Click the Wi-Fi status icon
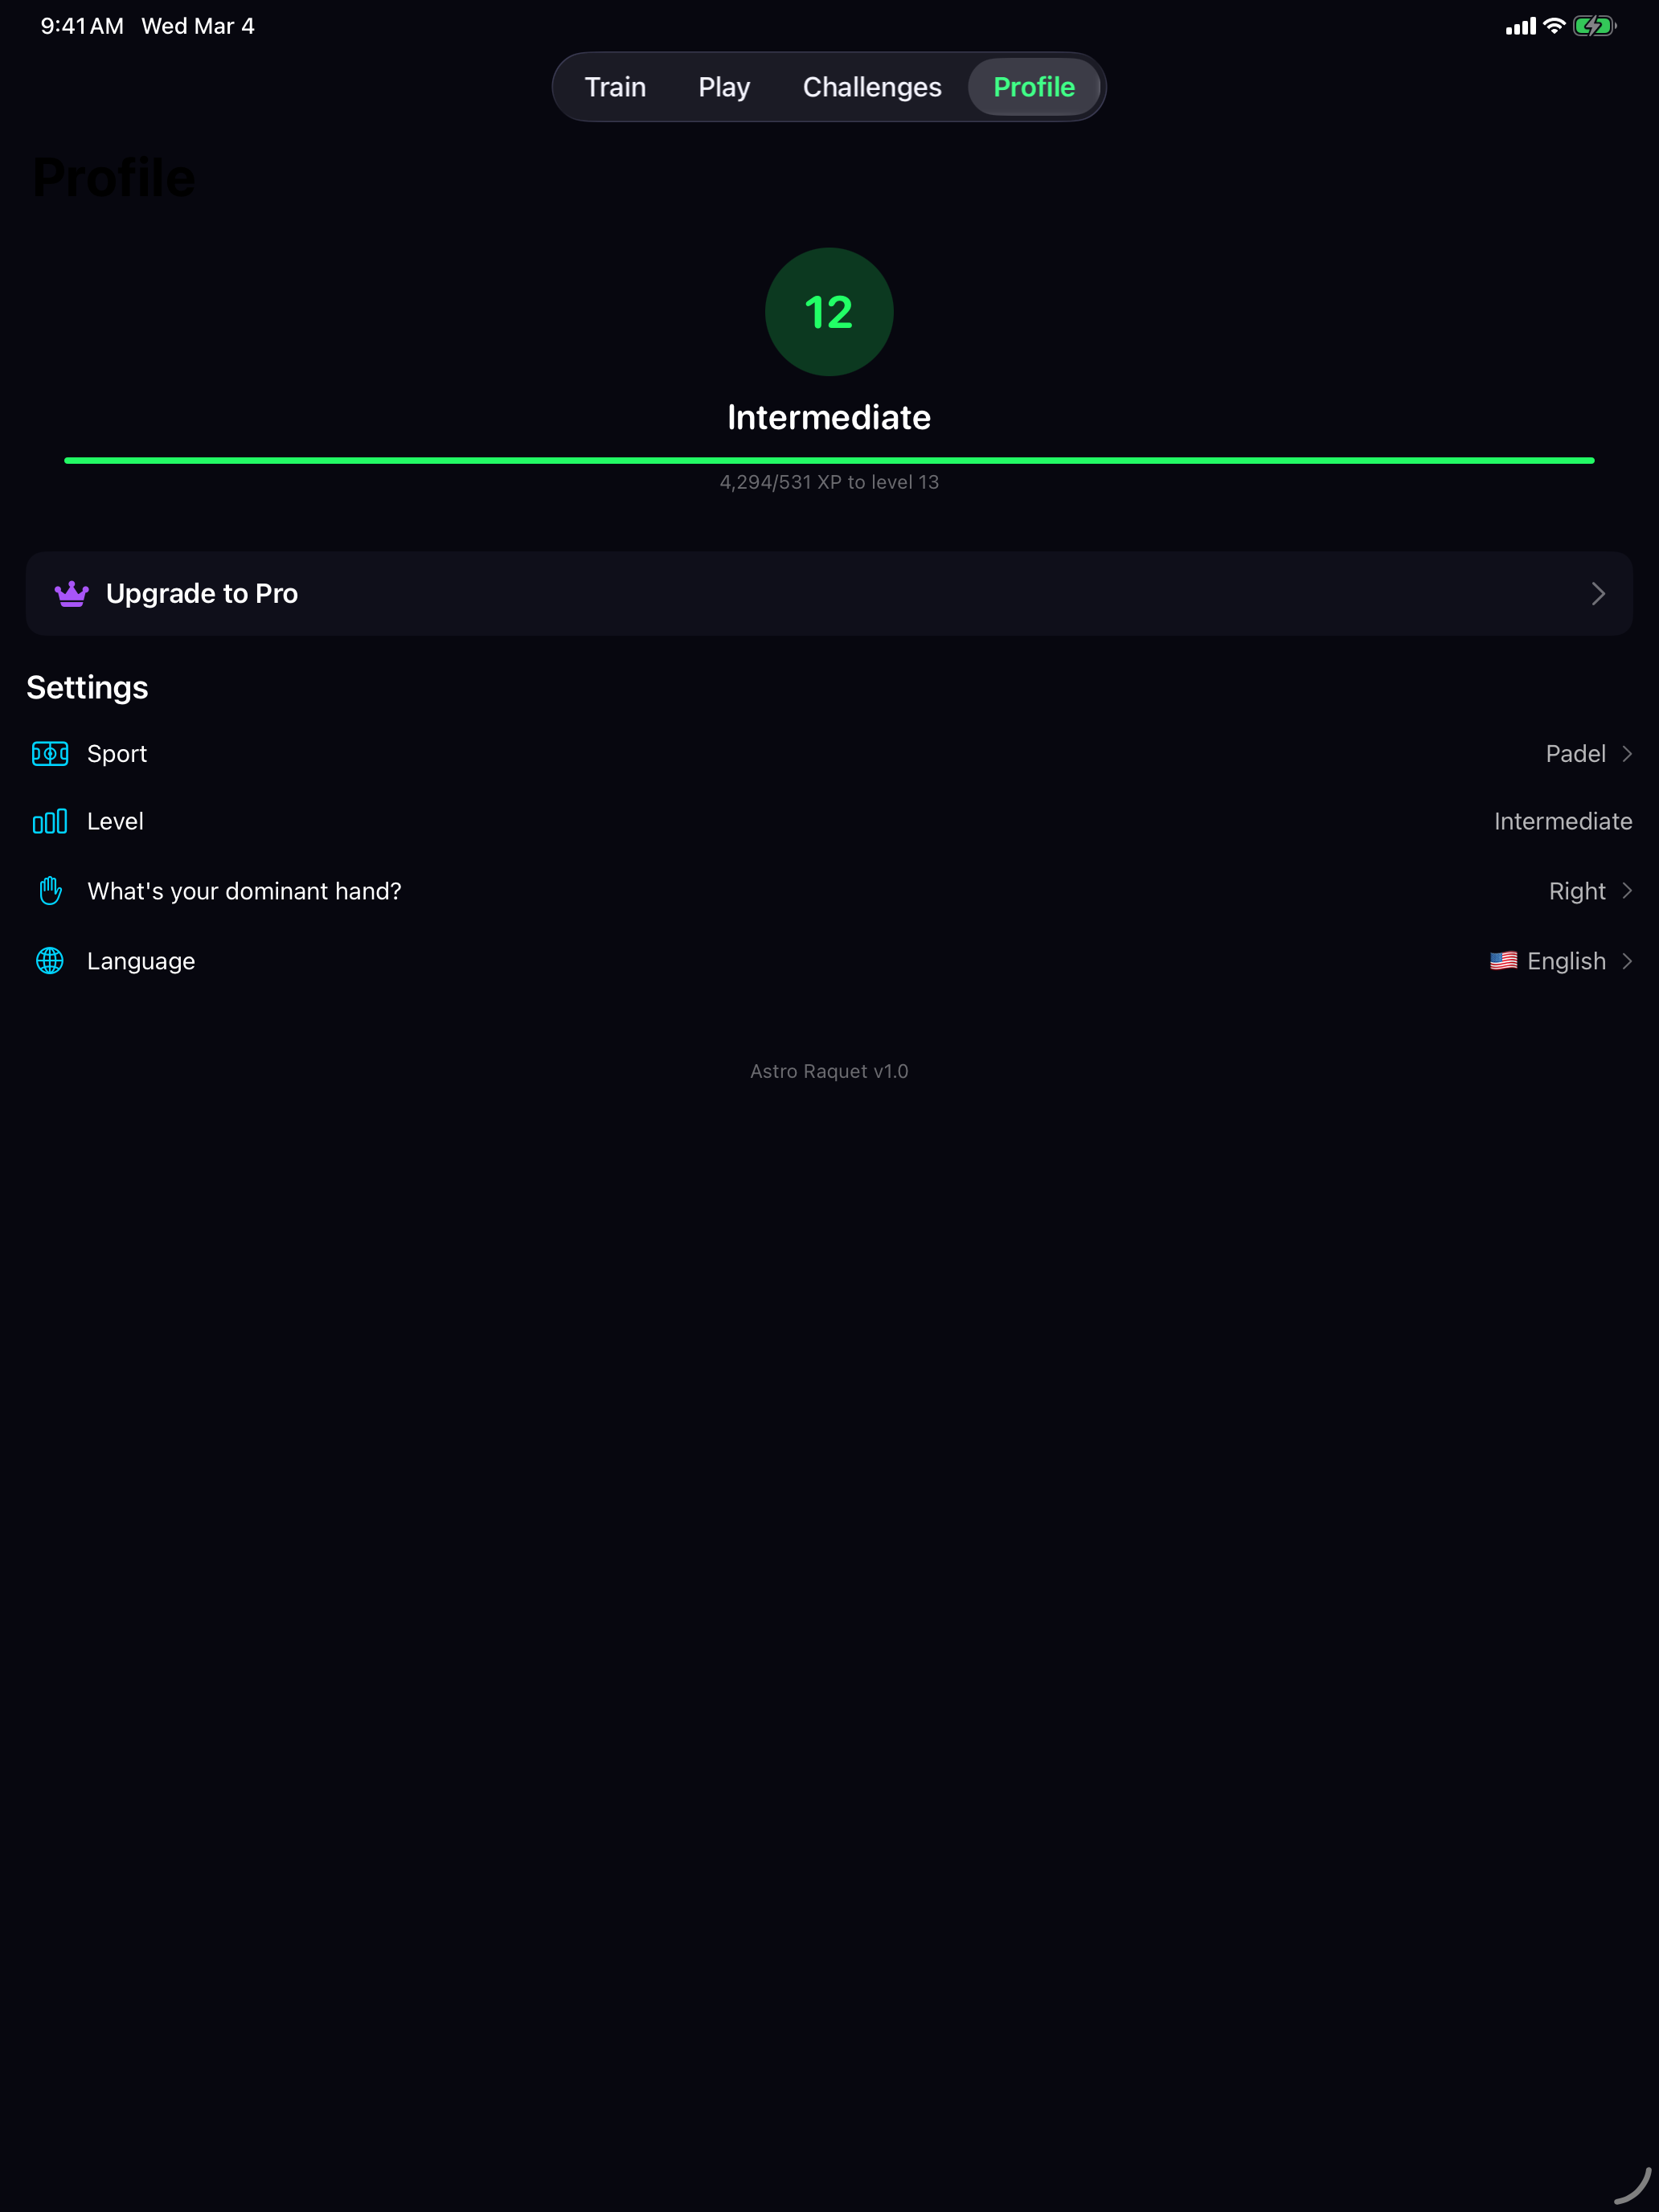The height and width of the screenshot is (2212, 1659). [1553, 26]
